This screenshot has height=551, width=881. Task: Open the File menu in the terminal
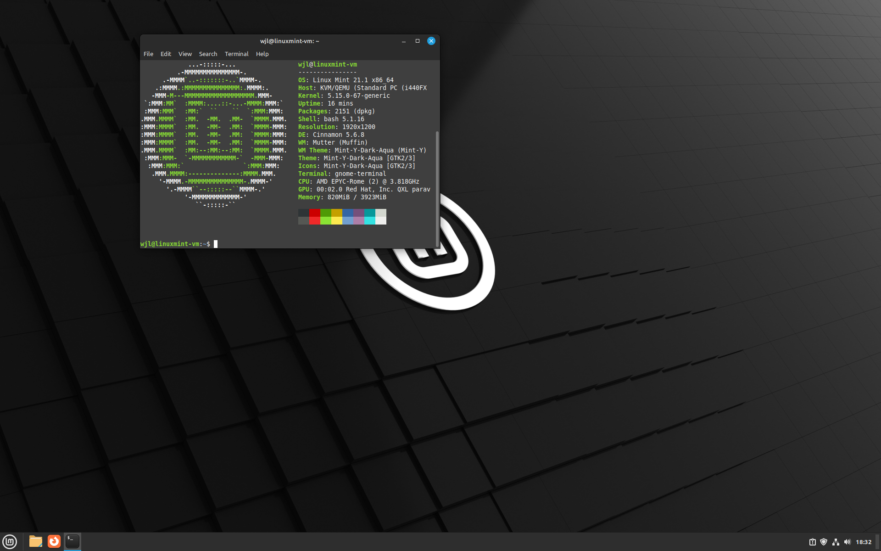148,54
